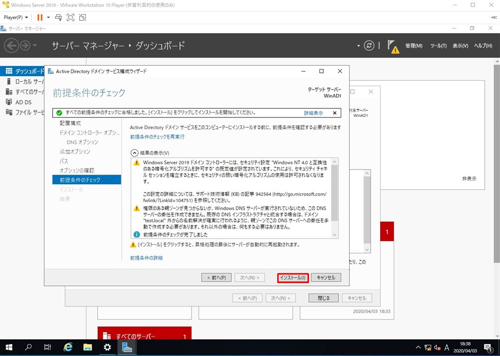Click 前提条件の詳細 link
Screen dimensions: 500x356
(x=146, y=258)
